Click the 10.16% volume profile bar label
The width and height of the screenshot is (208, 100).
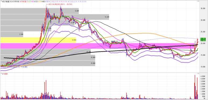(x=89, y=52)
